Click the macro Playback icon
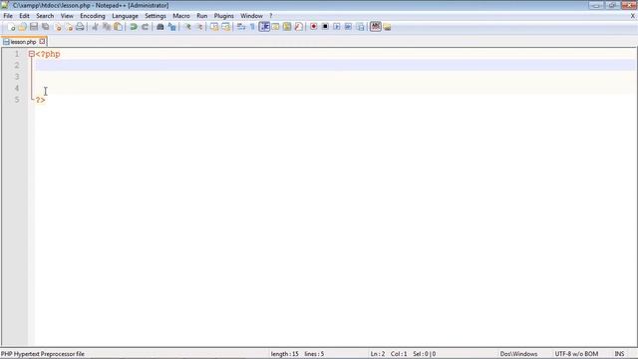The width and height of the screenshot is (638, 359). [x=337, y=27]
